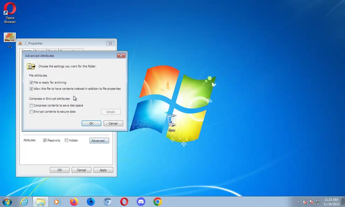Click the Advanced Attributes title bar text

(x=40, y=56)
